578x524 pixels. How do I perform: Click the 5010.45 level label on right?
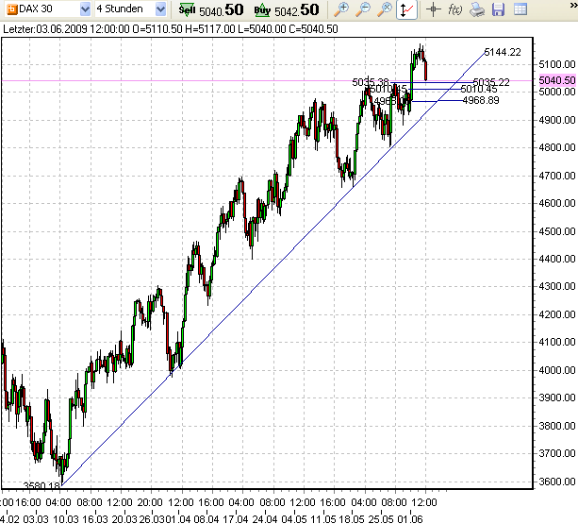click(479, 90)
